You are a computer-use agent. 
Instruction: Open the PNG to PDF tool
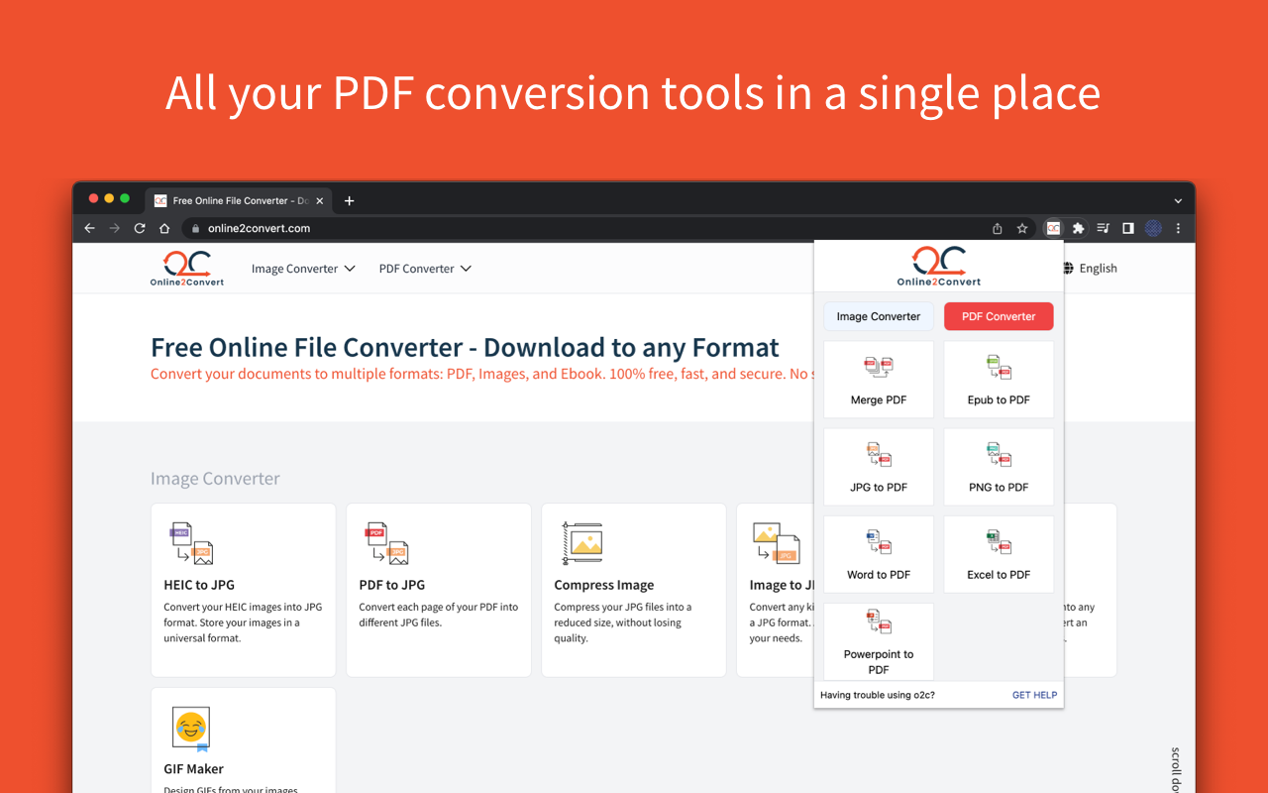coord(999,467)
